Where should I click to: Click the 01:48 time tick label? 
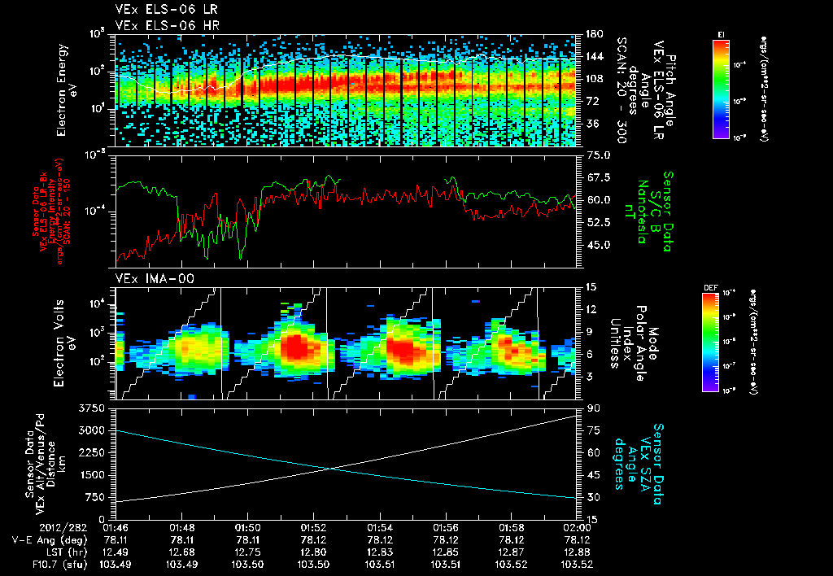tap(181, 528)
